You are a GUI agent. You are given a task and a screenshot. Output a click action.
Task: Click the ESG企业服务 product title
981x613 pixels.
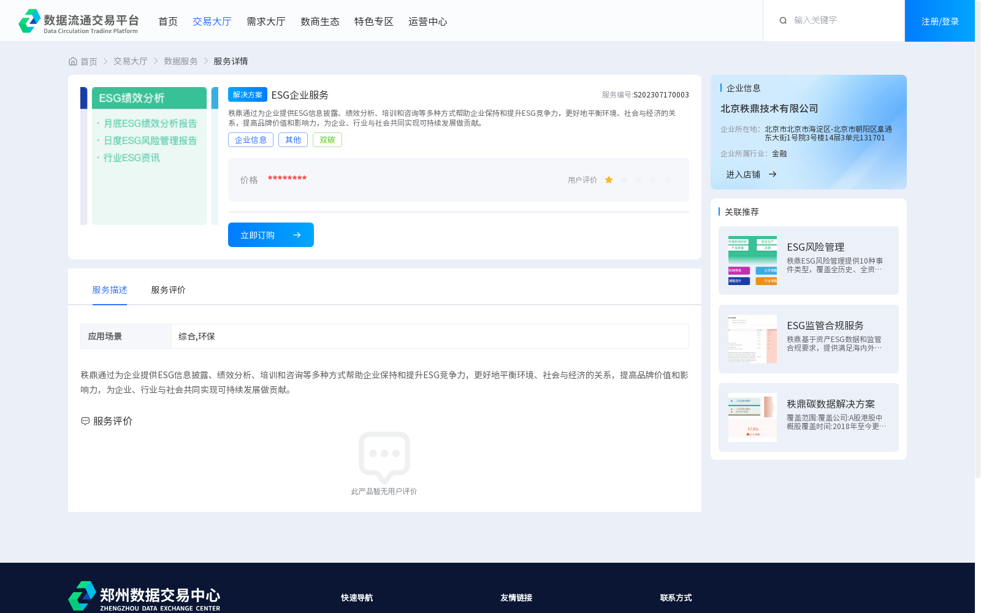pos(300,95)
